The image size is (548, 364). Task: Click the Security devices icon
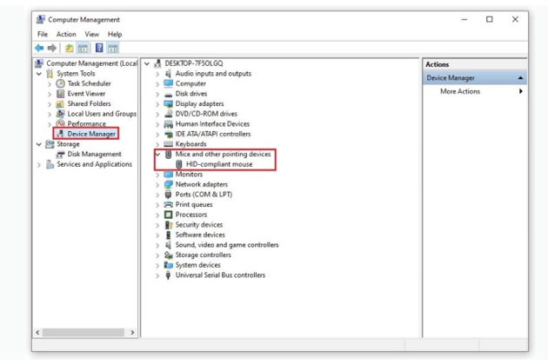point(169,224)
